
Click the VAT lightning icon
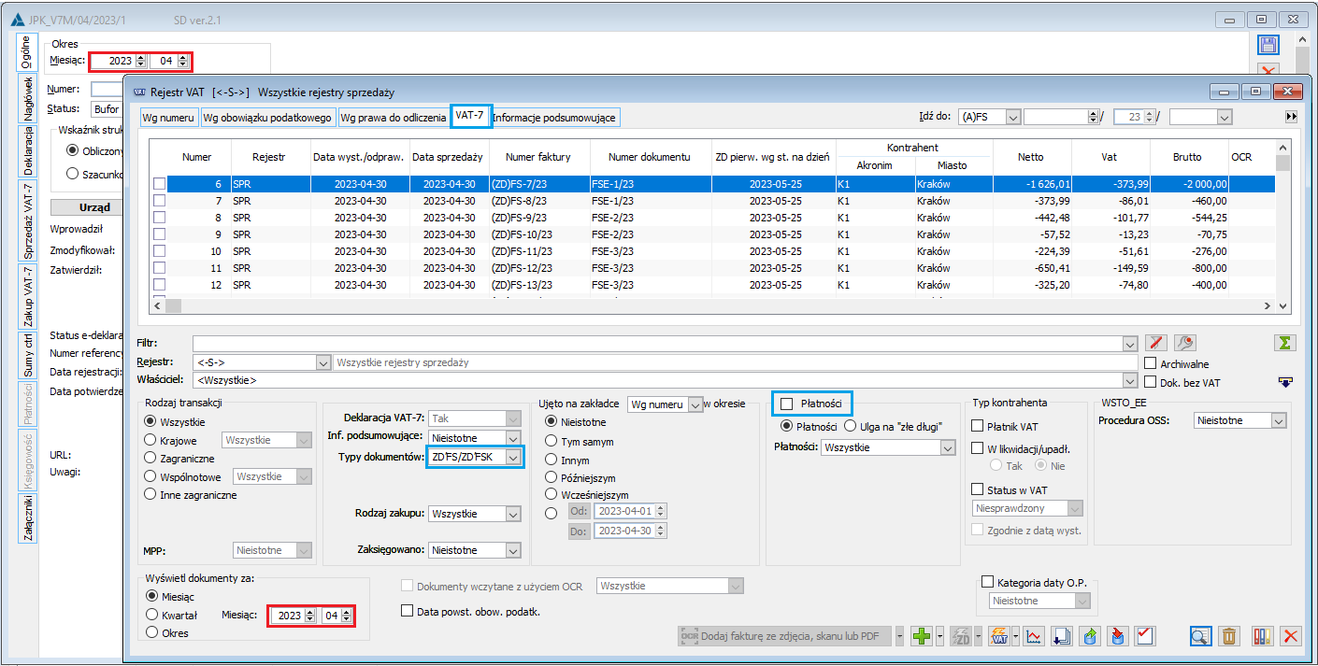coord(999,636)
